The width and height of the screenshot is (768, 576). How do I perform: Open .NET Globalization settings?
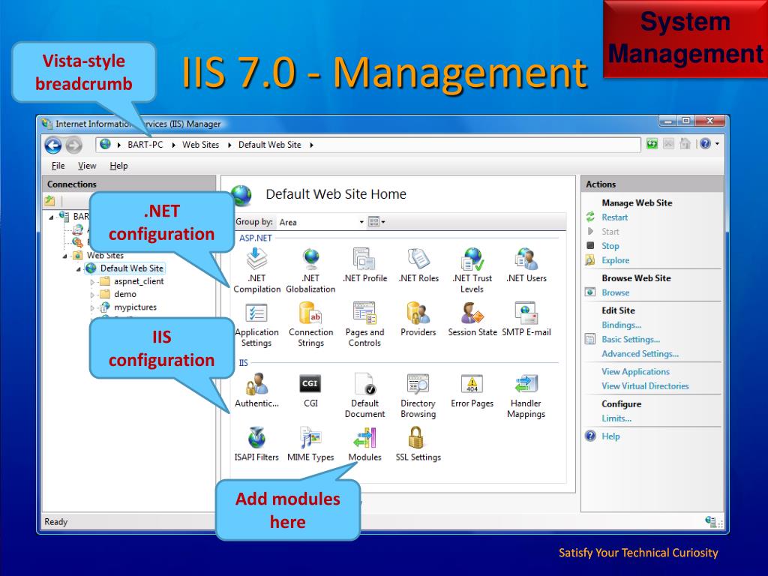pos(310,270)
